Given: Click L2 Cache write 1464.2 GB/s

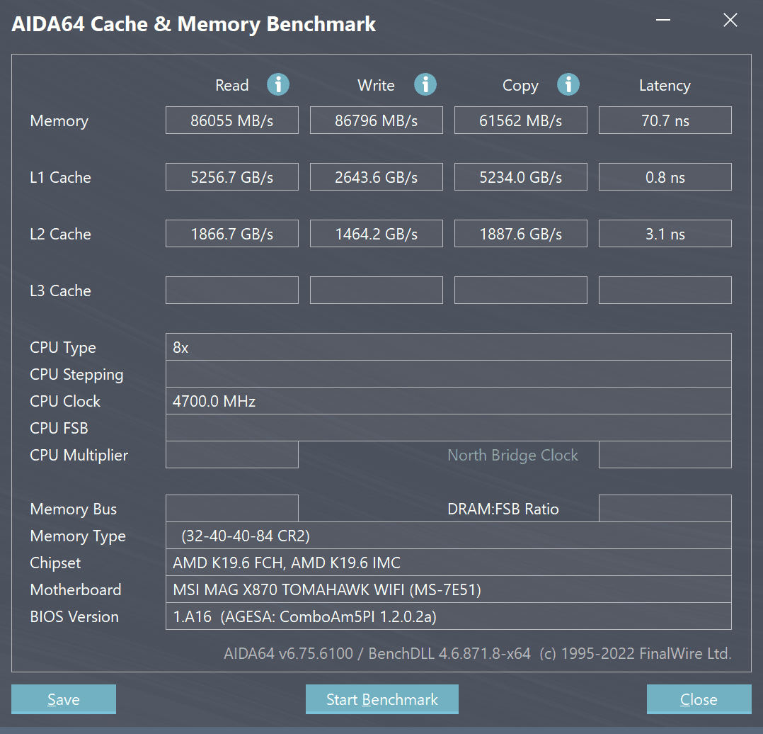Looking at the screenshot, I should (376, 234).
